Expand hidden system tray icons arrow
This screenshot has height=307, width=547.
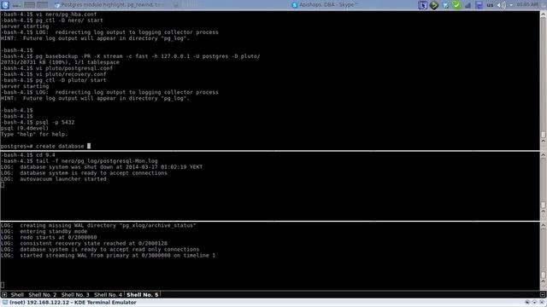tap(511, 5)
